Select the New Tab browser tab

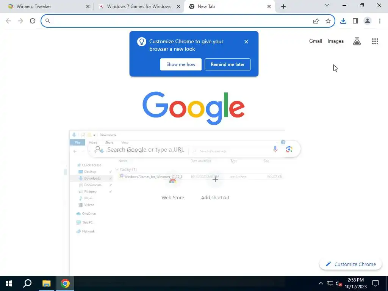pyautogui.click(x=229, y=7)
